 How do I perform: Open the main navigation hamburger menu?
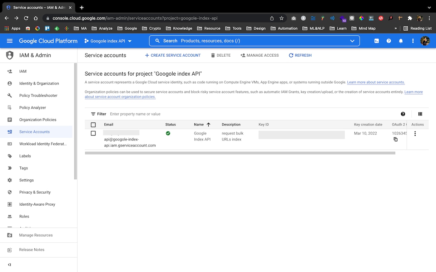pyautogui.click(x=10, y=41)
